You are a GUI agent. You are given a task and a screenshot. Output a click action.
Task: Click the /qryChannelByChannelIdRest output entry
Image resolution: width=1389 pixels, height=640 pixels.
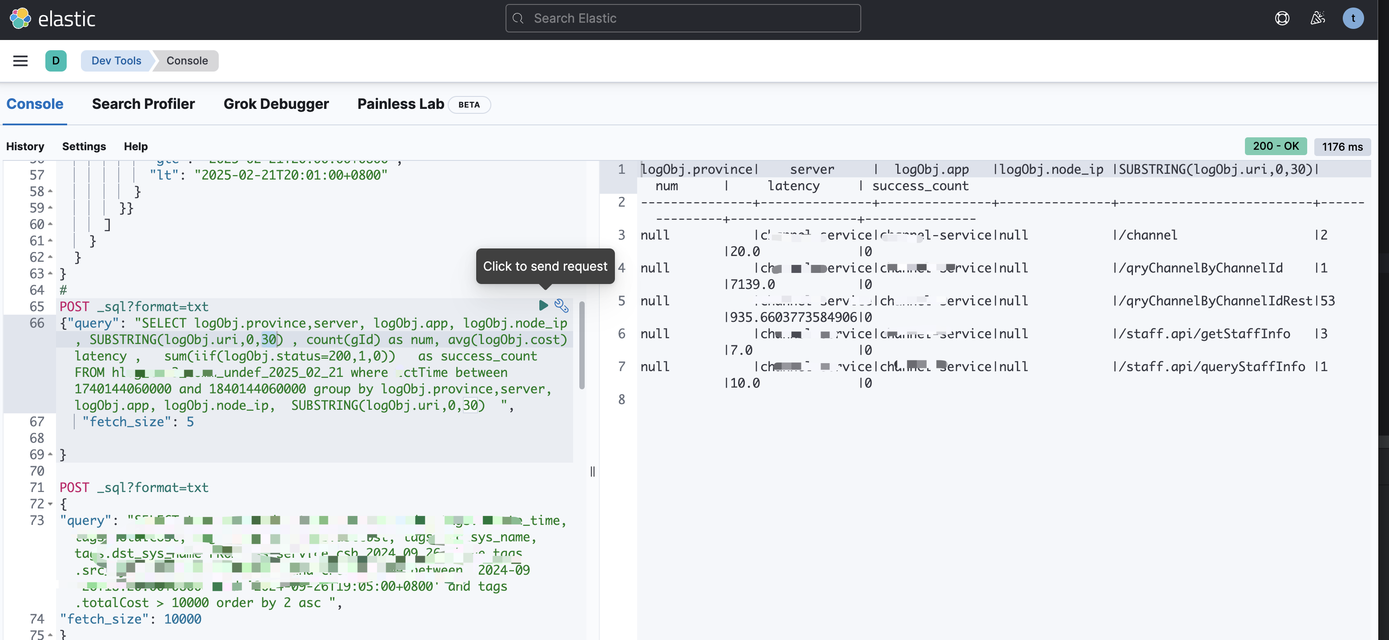[x=1216, y=301]
